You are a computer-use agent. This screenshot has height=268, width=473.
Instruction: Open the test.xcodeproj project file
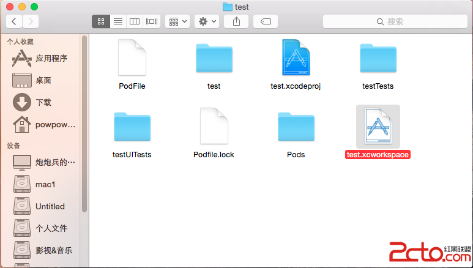tap(296, 58)
